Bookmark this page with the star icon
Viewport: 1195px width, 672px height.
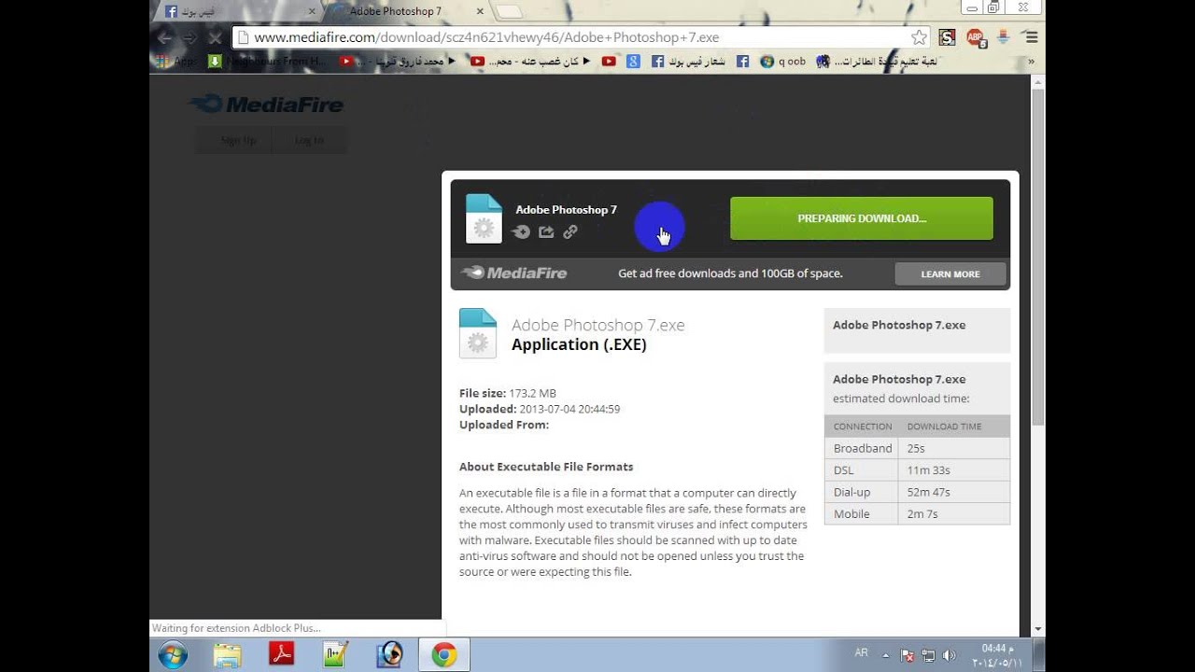click(x=920, y=37)
